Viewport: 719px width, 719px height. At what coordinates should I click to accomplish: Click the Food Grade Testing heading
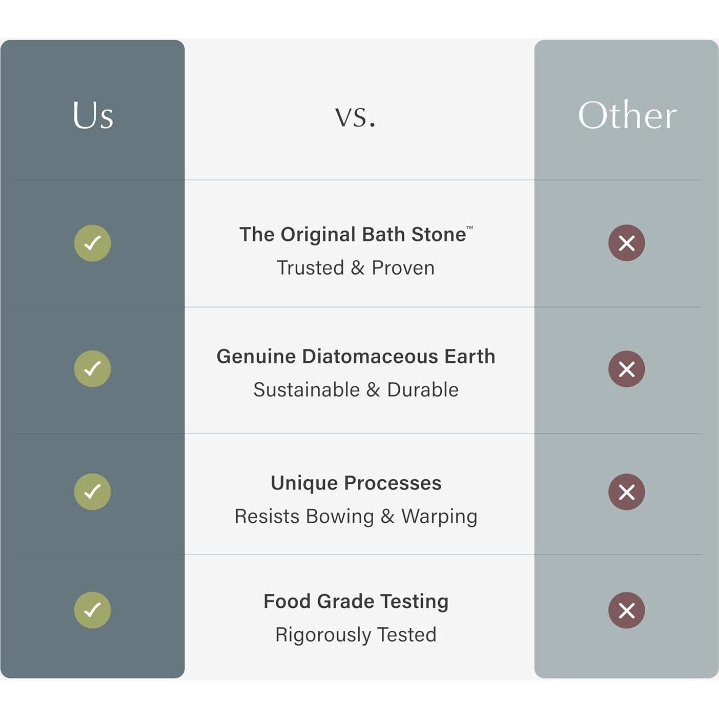[356, 601]
